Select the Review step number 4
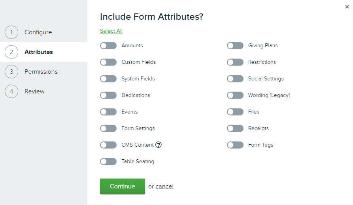The height and width of the screenshot is (205, 353). point(11,91)
